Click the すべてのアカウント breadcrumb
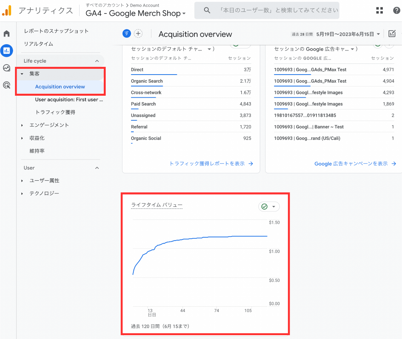402x339 pixels. [105, 5]
